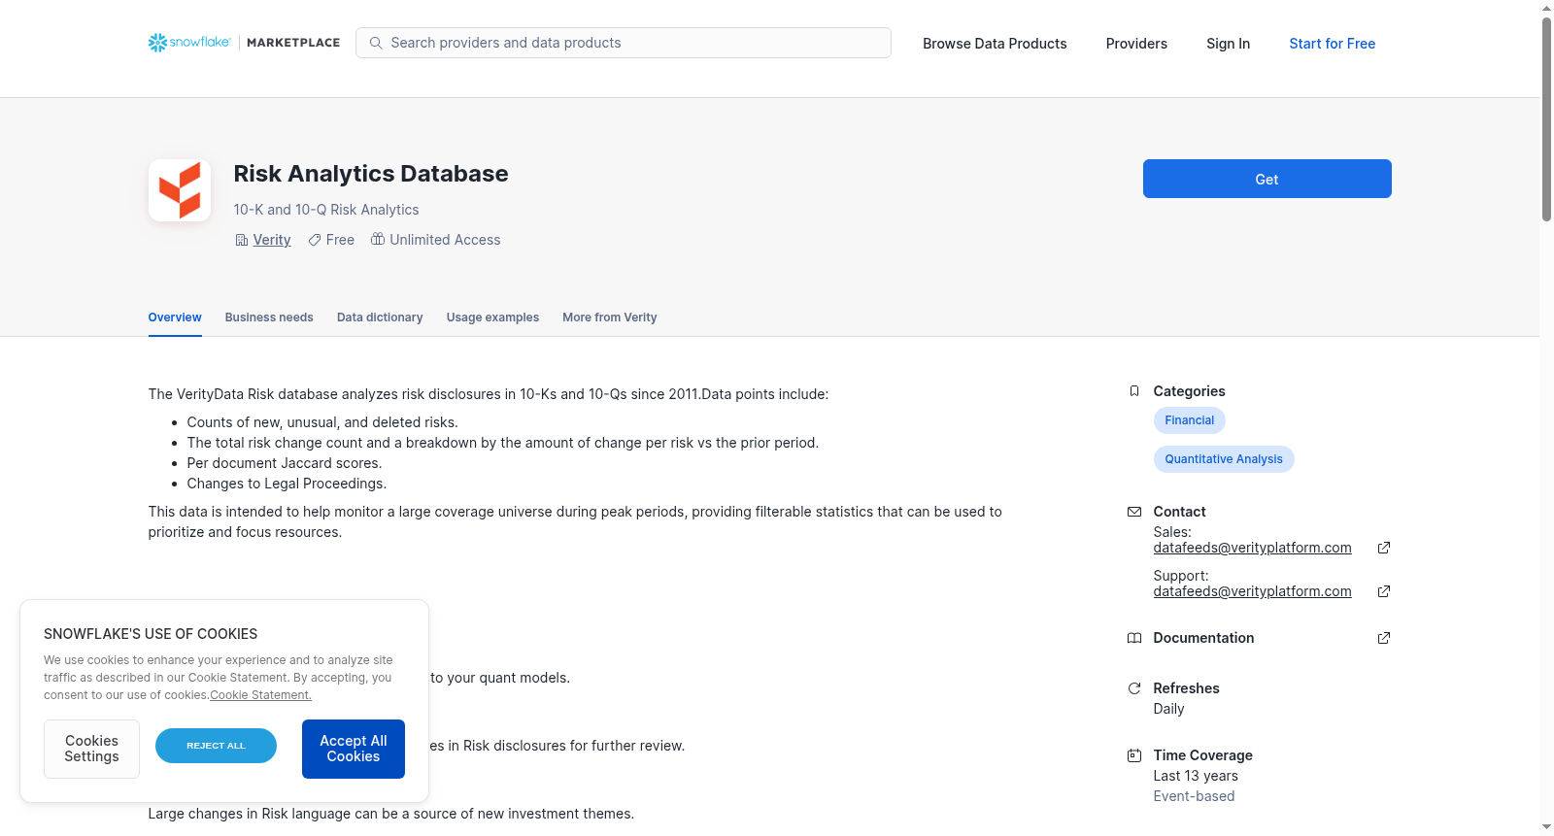The width and height of the screenshot is (1554, 836).
Task: Click the Per document Jaccard scores bullet
Action: (x=285, y=463)
